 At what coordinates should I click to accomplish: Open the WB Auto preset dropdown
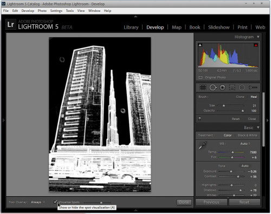(245, 144)
